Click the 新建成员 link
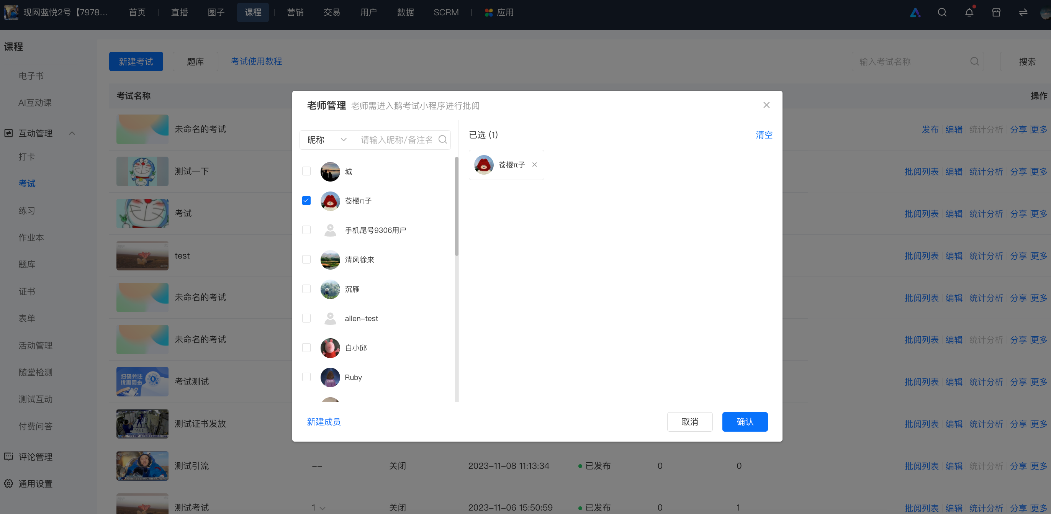This screenshot has height=514, width=1051. (x=324, y=422)
